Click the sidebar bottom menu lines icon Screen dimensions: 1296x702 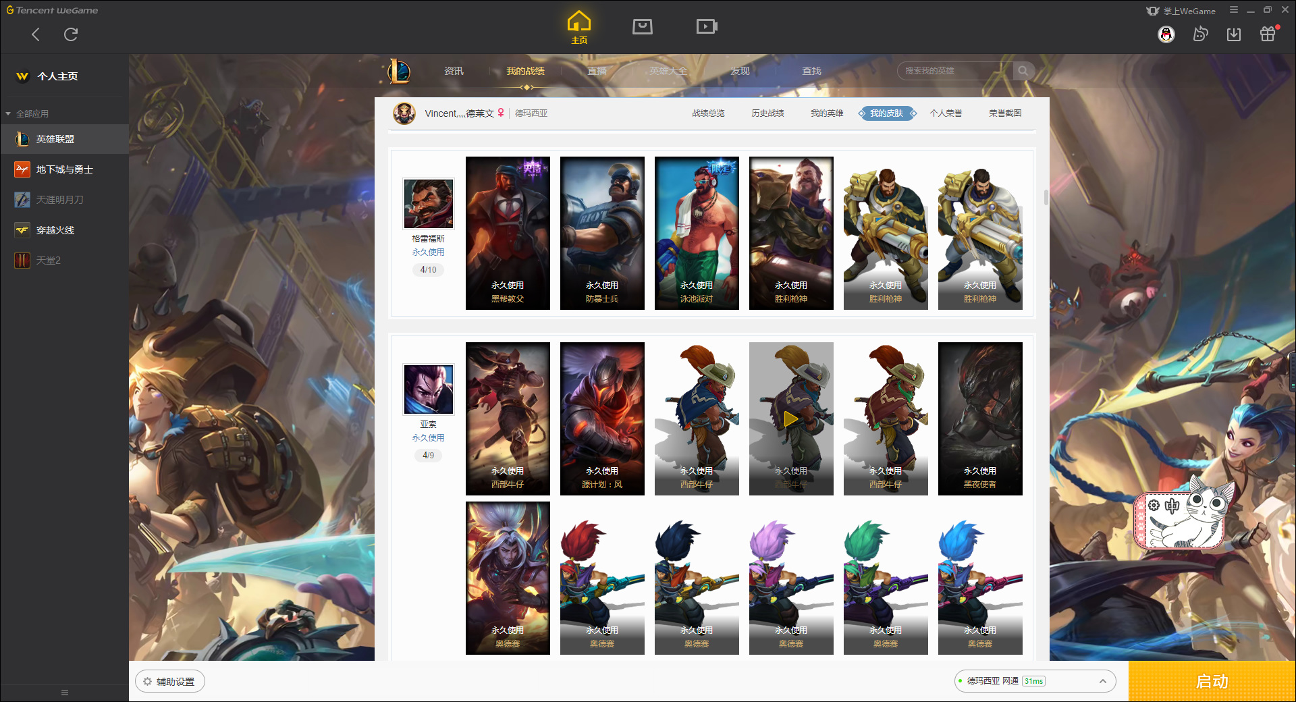click(x=65, y=693)
